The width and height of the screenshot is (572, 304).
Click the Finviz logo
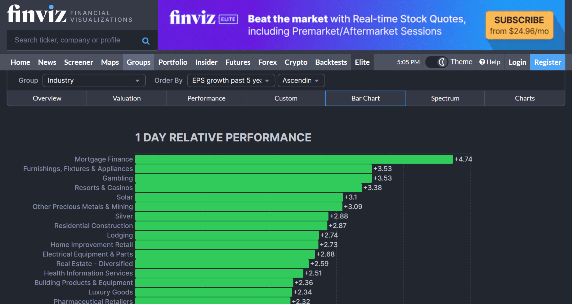(x=37, y=14)
